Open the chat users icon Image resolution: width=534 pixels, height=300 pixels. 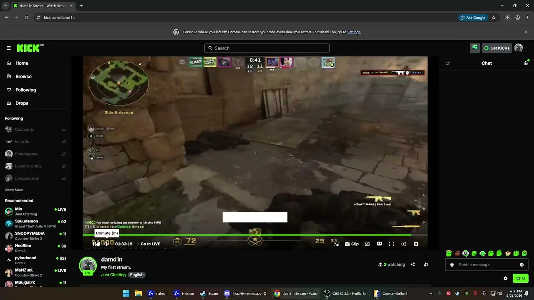[526, 63]
